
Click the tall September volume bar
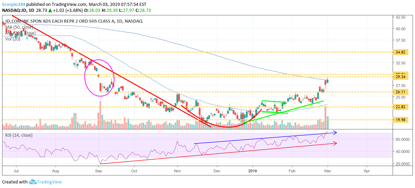point(100,115)
